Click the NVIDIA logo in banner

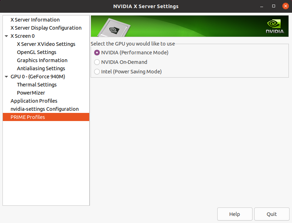[x=275, y=26]
